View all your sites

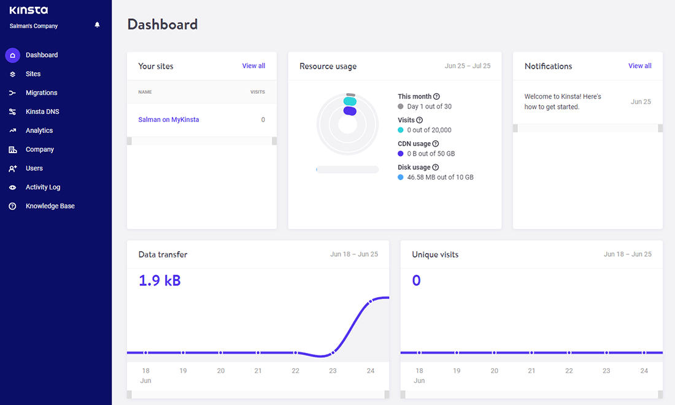(253, 66)
